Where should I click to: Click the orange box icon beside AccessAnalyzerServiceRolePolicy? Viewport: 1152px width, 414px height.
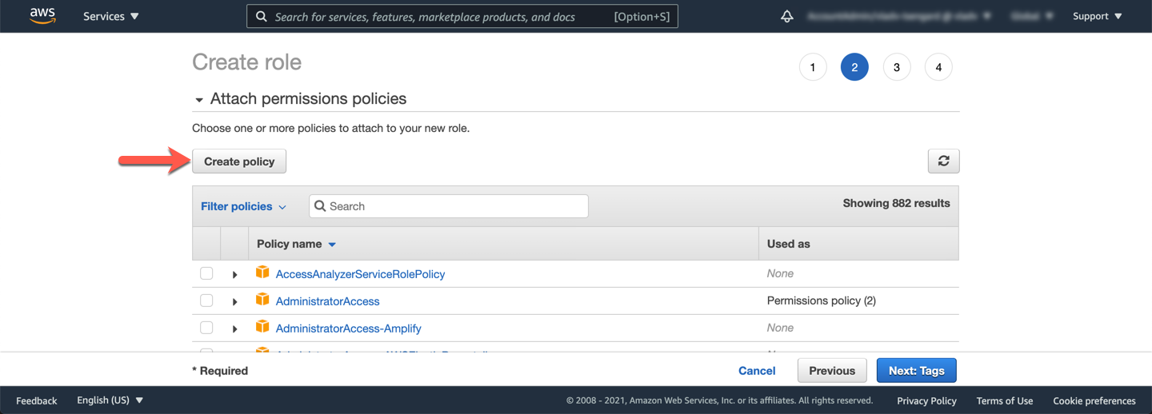pos(262,273)
